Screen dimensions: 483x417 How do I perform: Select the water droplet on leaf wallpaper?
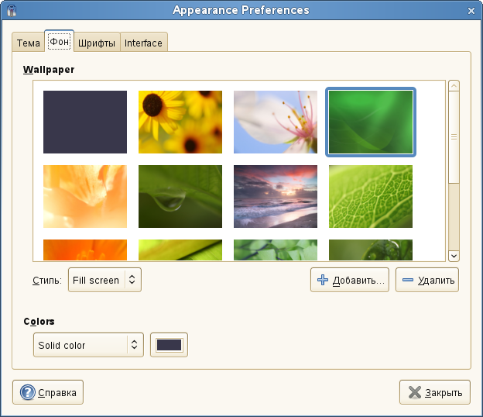(180, 196)
